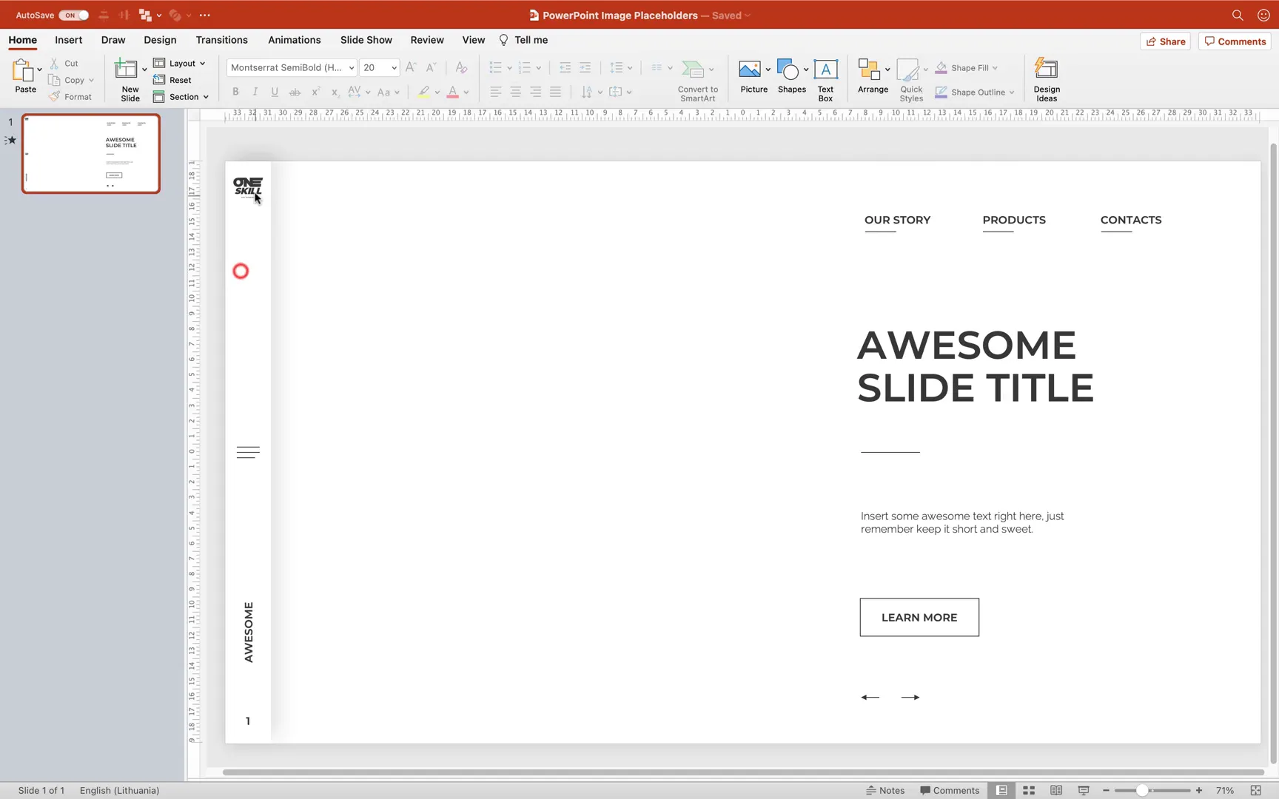
Task: Toggle Superscript formatting
Action: pyautogui.click(x=315, y=92)
